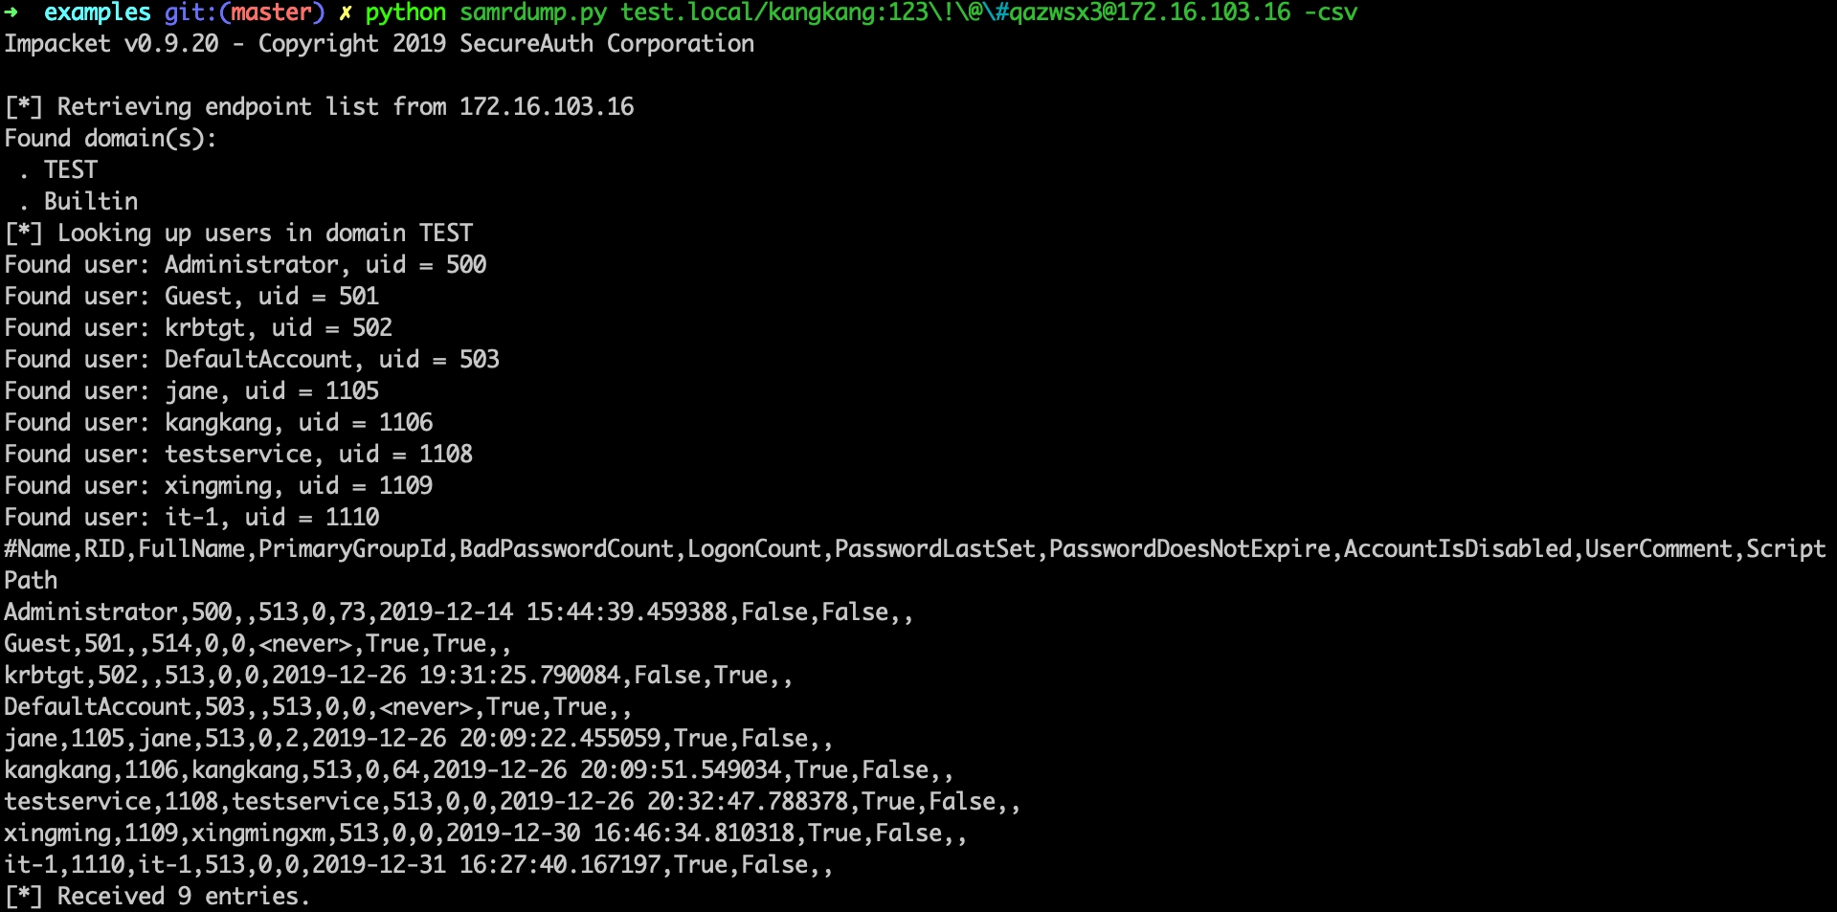Click the yellow X git status marker
This screenshot has height=912, width=1837.
pyautogui.click(x=346, y=12)
